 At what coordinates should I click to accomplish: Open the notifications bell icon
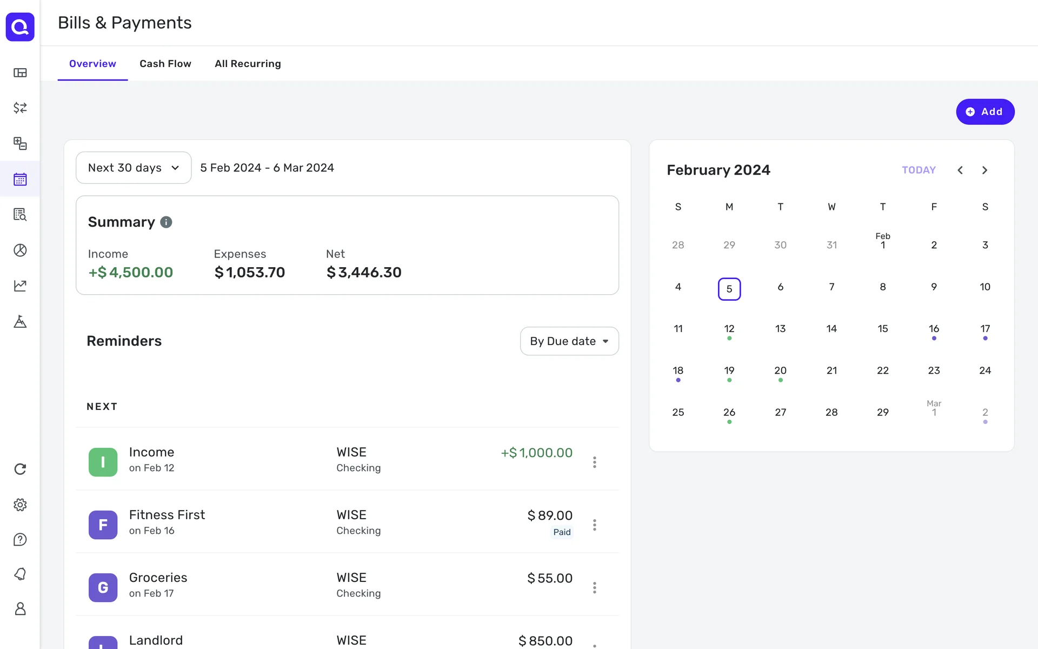[20, 574]
